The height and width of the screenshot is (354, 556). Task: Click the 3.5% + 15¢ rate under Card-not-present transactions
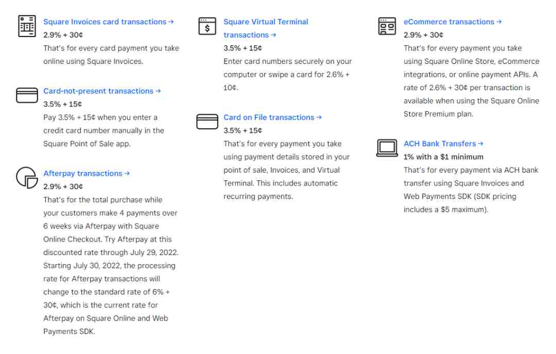tap(63, 104)
